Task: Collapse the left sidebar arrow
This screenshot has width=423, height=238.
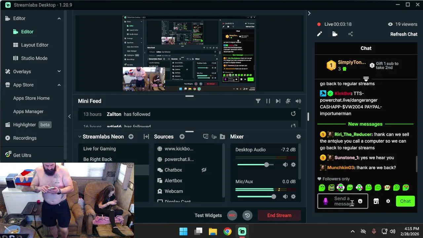Action: (69, 116)
